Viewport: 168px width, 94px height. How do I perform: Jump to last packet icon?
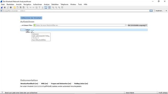(x=43, y=8)
